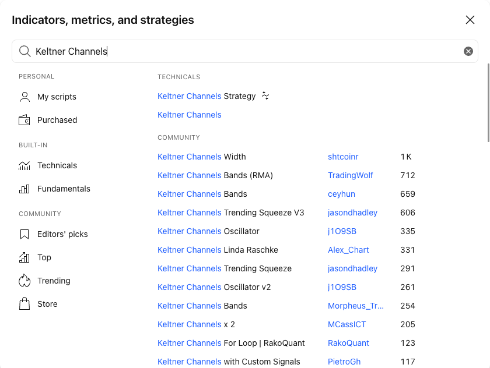Click the Technicals chart icon

24,165
